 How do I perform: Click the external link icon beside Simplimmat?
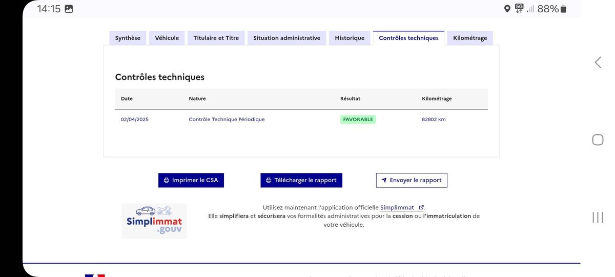click(x=421, y=208)
